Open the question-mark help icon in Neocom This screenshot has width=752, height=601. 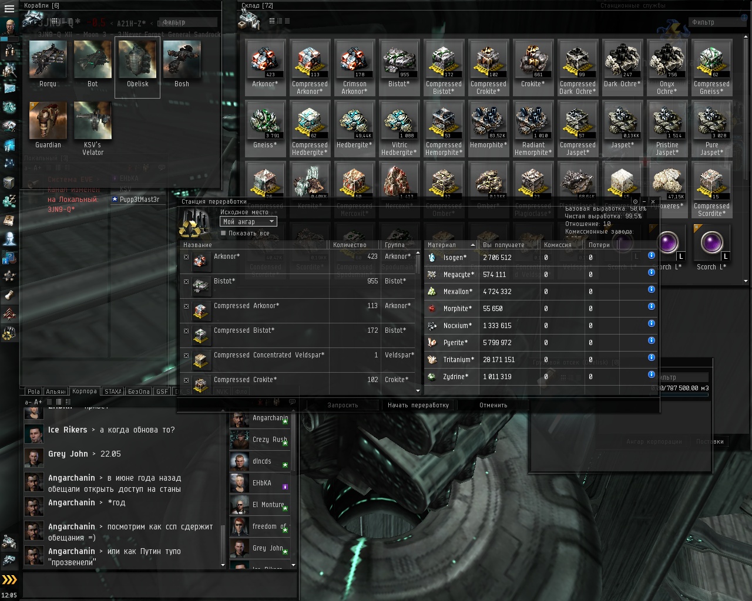point(9,258)
